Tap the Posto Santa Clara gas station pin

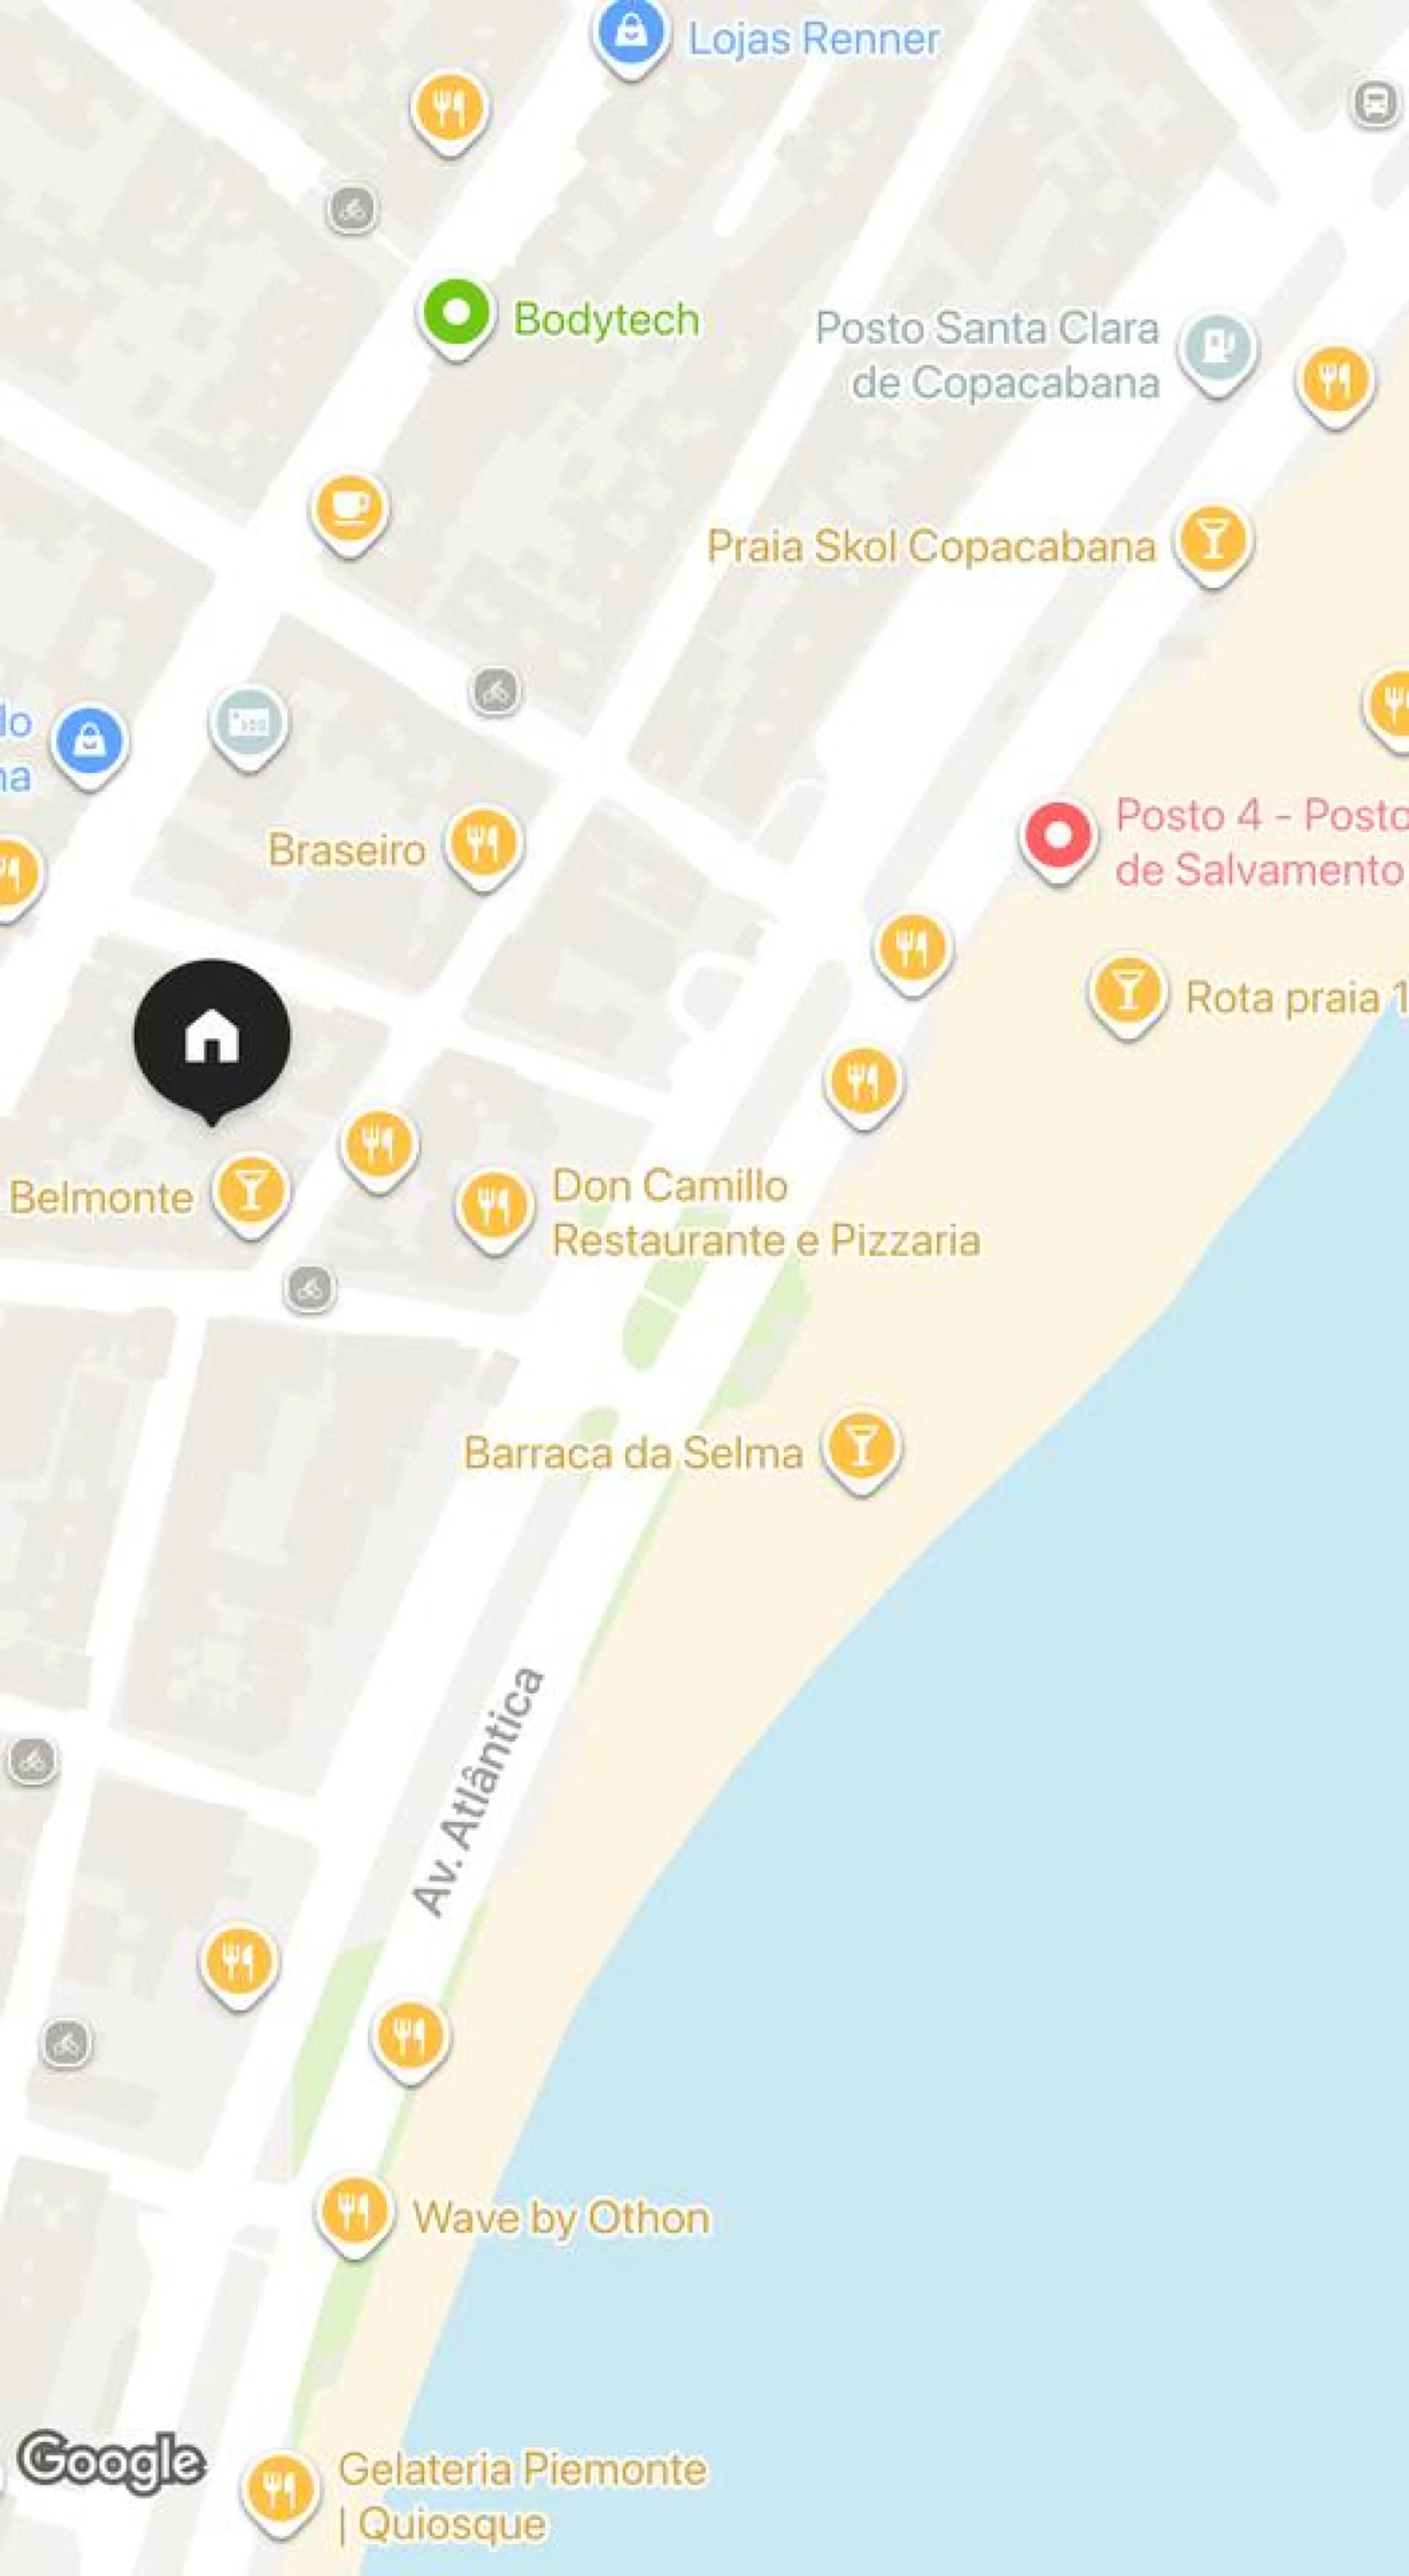[x=1217, y=352]
